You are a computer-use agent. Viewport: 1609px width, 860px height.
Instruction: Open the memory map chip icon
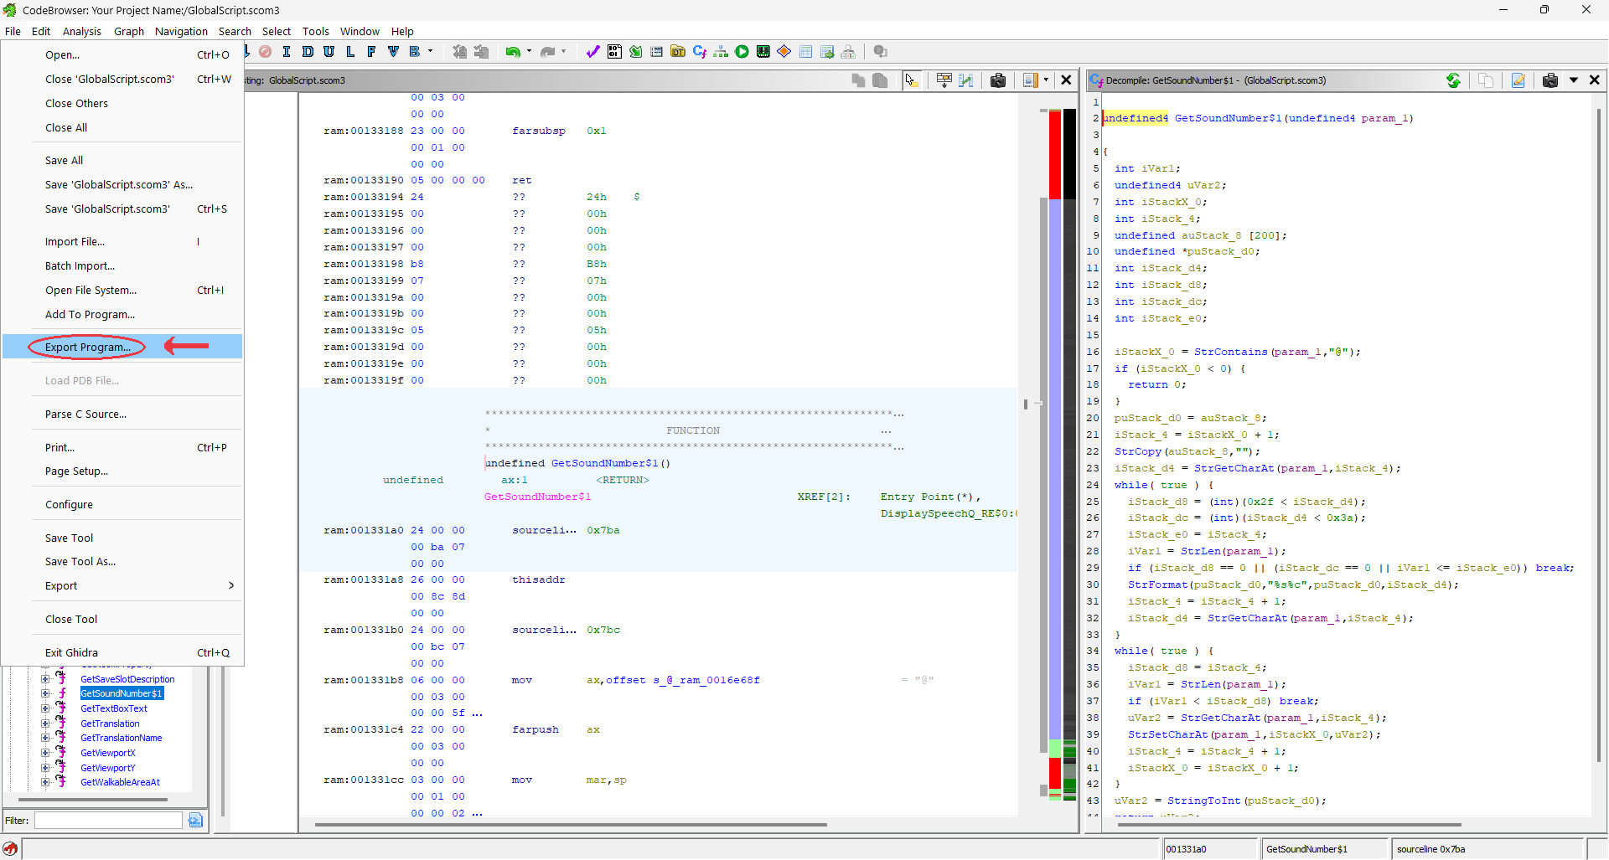point(763,52)
